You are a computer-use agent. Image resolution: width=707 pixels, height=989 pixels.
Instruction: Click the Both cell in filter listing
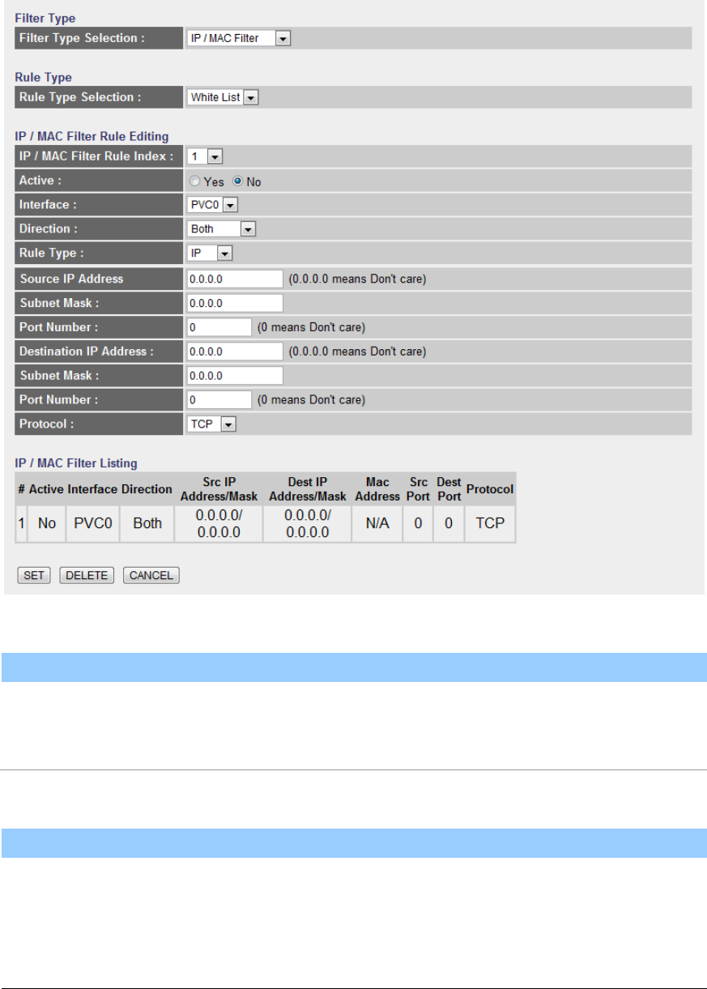147,524
